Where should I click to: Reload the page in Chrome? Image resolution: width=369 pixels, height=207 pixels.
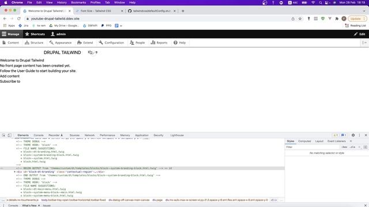point(19,18)
